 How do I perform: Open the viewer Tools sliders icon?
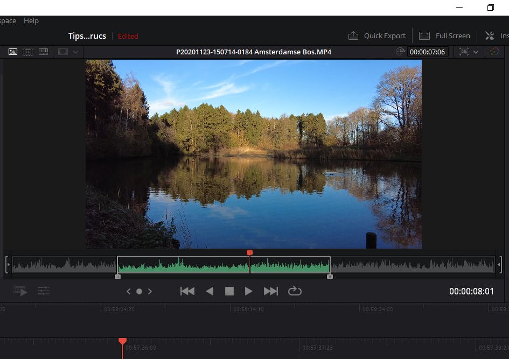(44, 291)
